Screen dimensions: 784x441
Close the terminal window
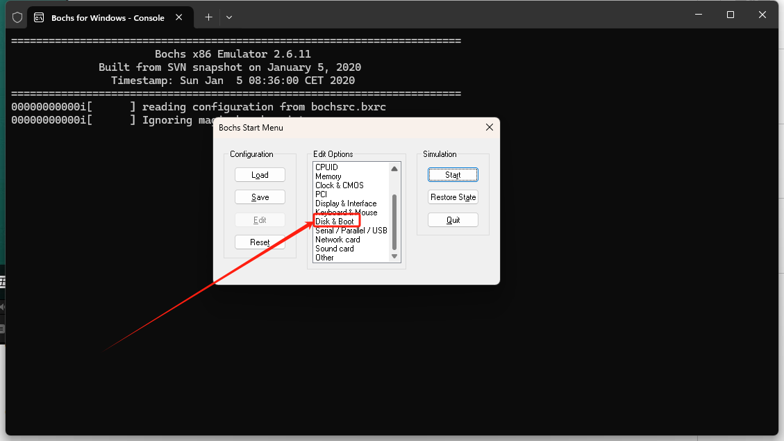coord(762,15)
